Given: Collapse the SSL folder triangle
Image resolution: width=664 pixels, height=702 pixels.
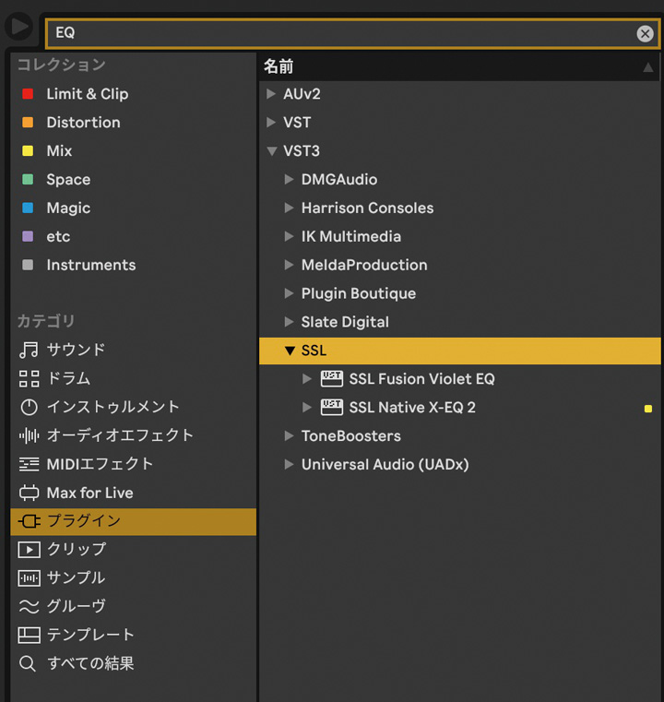Looking at the screenshot, I should (x=290, y=351).
